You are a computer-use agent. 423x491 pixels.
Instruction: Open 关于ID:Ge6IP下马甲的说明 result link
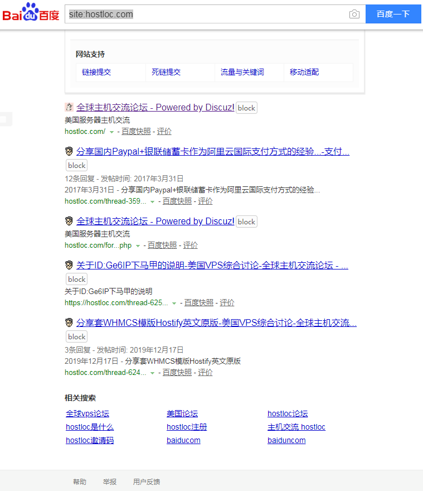point(212,266)
